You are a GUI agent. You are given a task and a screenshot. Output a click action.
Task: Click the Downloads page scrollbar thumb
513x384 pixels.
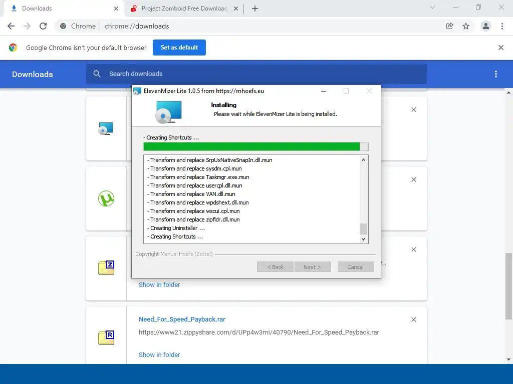(x=509, y=286)
